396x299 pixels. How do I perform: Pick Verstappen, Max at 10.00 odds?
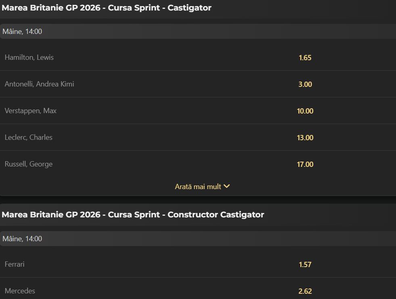[305, 111]
